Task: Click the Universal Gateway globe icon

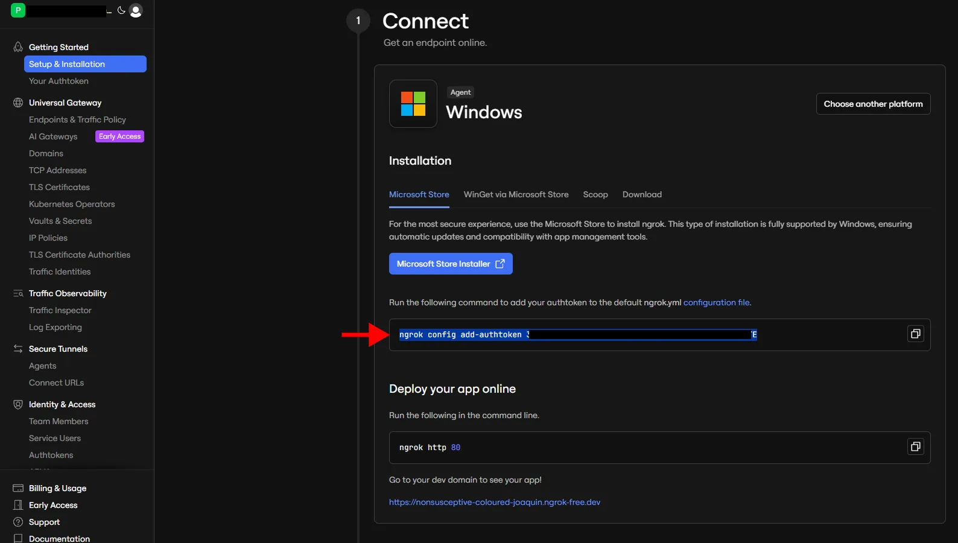Action: click(x=18, y=103)
